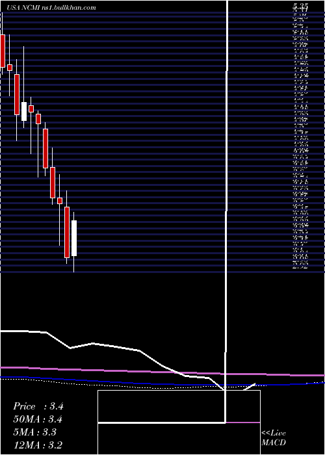Click the '12MA : 3.2' label
The width and height of the screenshot is (325, 455).
point(38,445)
